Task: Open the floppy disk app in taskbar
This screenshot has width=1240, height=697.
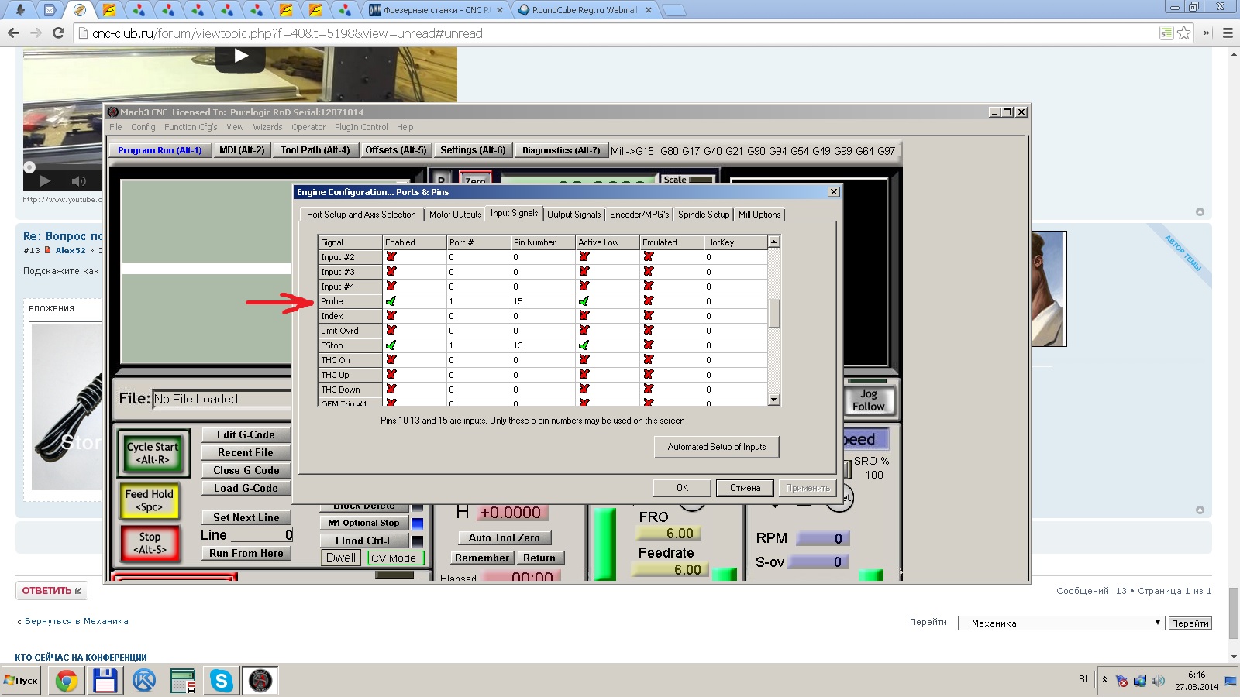Action: (x=105, y=681)
